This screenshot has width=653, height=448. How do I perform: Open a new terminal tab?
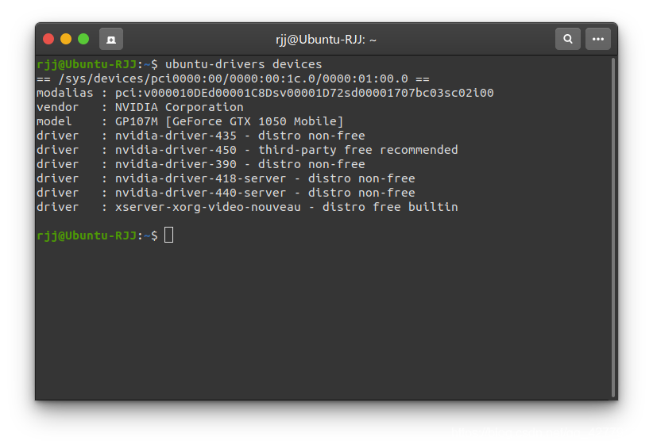coord(110,39)
